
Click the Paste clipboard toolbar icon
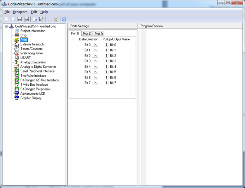coord(56,19)
